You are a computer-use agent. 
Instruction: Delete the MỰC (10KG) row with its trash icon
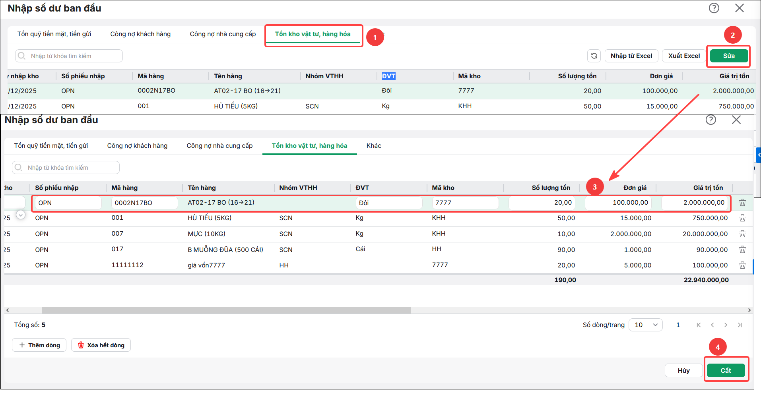742,234
